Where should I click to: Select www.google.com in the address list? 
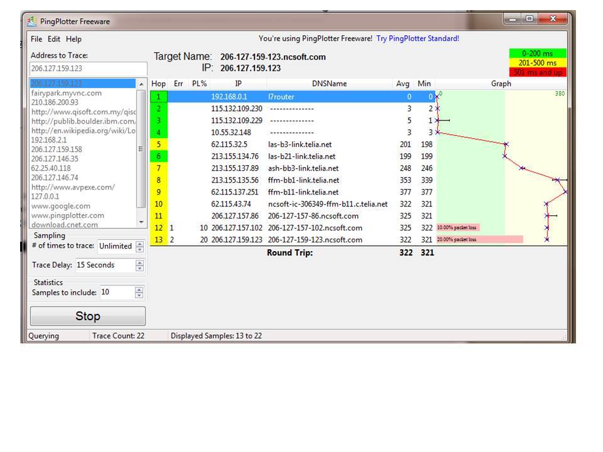(83, 206)
